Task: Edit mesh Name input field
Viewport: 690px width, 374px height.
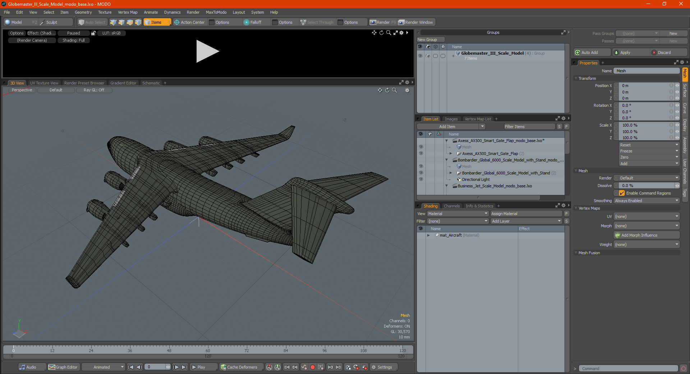Action: (x=647, y=71)
